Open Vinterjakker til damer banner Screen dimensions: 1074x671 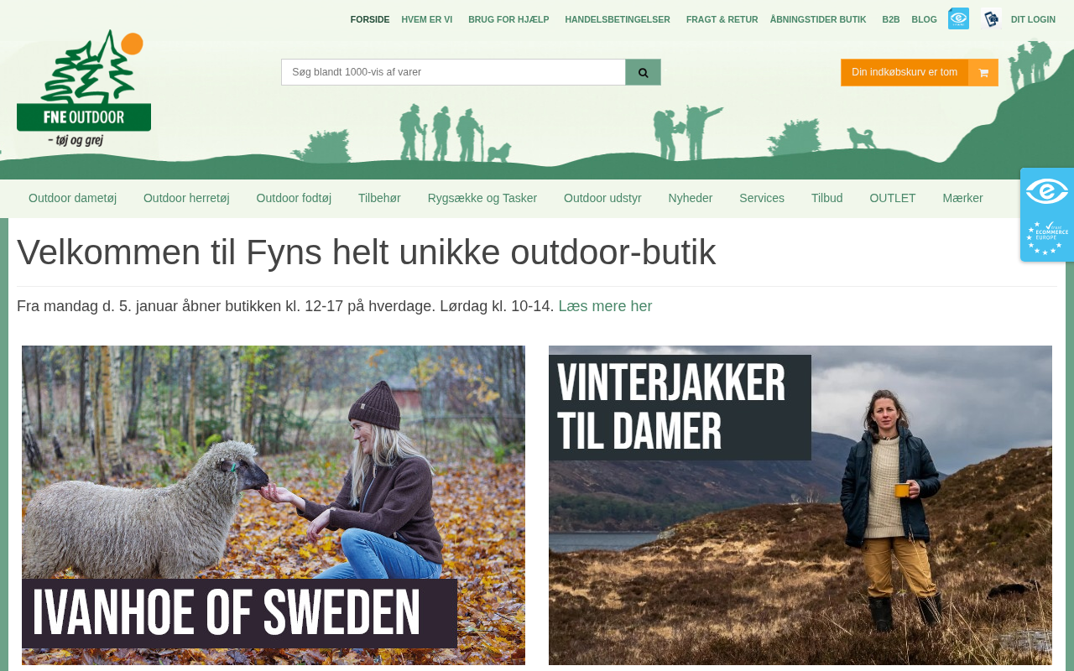(x=800, y=505)
